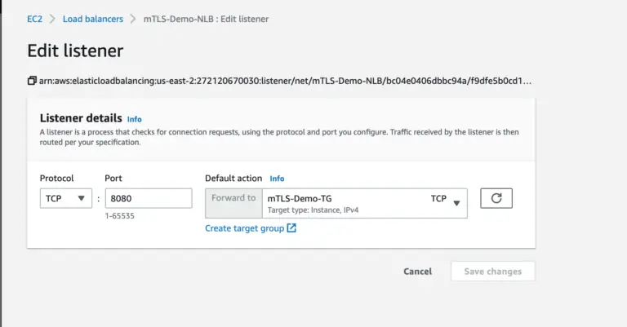Open external link icon beside Create target group

pos(291,228)
